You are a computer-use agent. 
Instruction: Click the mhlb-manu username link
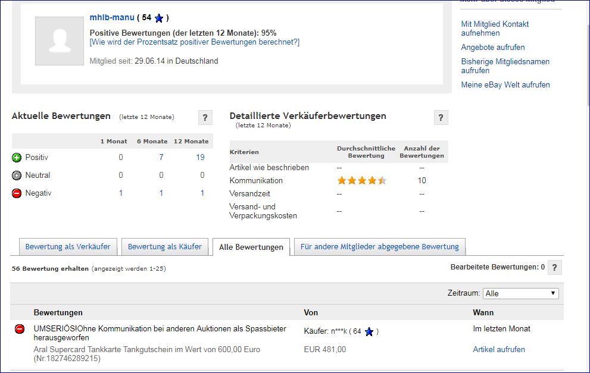pyautogui.click(x=112, y=17)
